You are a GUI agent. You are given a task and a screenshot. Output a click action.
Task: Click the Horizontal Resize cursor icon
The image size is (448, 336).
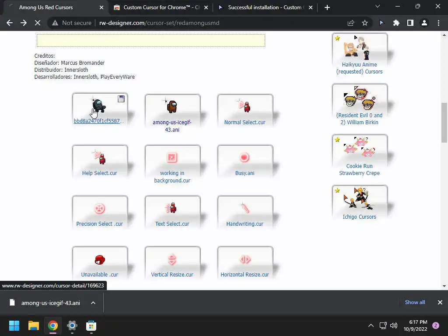click(245, 259)
